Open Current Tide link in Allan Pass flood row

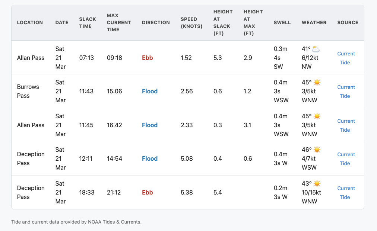tap(346, 125)
